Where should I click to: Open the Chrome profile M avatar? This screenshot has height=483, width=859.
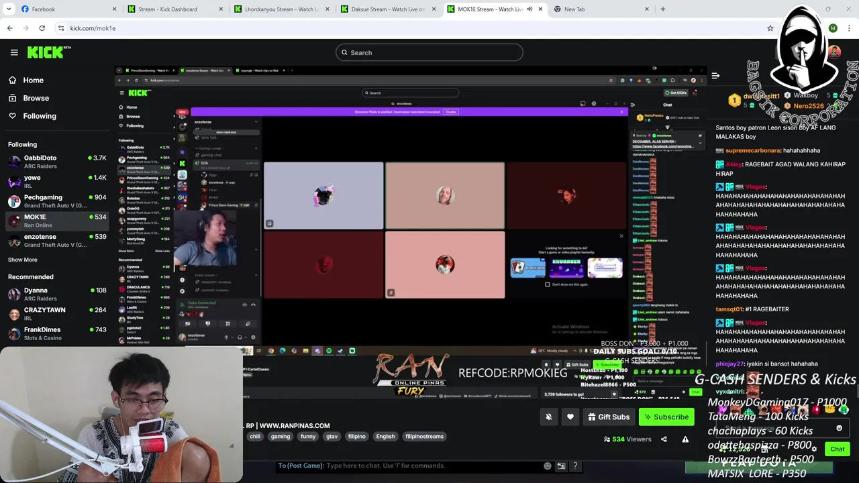[x=833, y=28]
